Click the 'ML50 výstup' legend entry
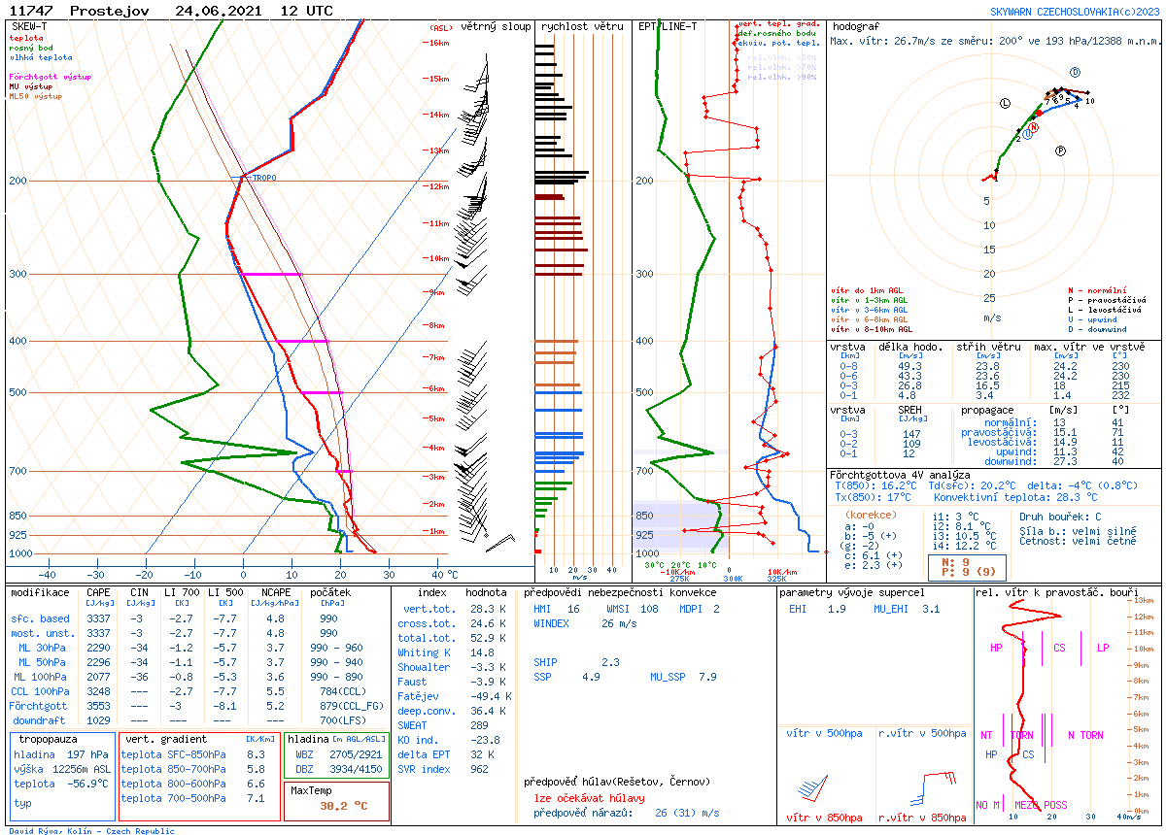The image size is (1166, 835). coord(36,96)
